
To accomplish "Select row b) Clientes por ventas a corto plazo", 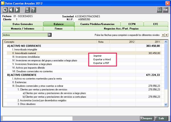I will click(x=84, y=97).
